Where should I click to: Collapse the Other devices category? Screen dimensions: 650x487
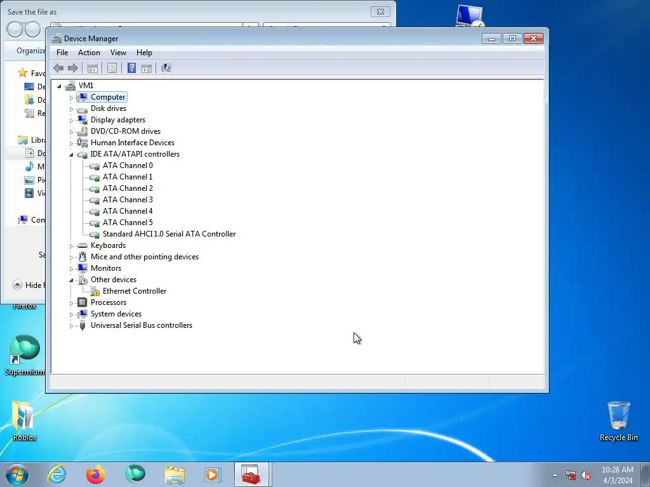[x=71, y=280]
